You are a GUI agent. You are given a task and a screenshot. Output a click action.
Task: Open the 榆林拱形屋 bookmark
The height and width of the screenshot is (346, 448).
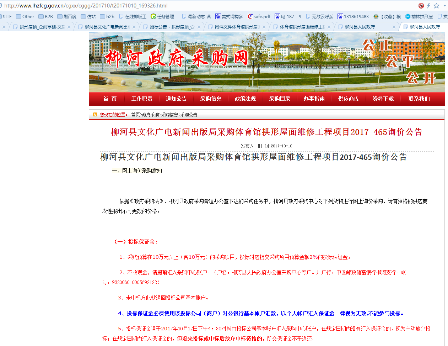(x=419, y=16)
